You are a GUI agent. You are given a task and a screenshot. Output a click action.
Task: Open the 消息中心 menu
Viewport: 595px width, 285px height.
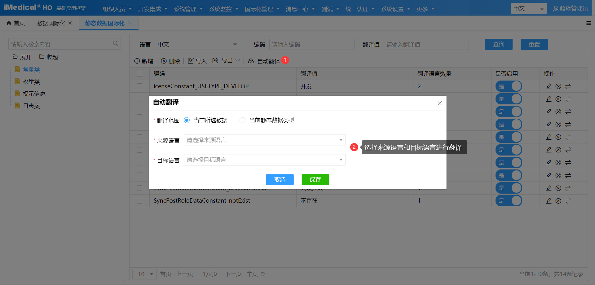click(300, 9)
